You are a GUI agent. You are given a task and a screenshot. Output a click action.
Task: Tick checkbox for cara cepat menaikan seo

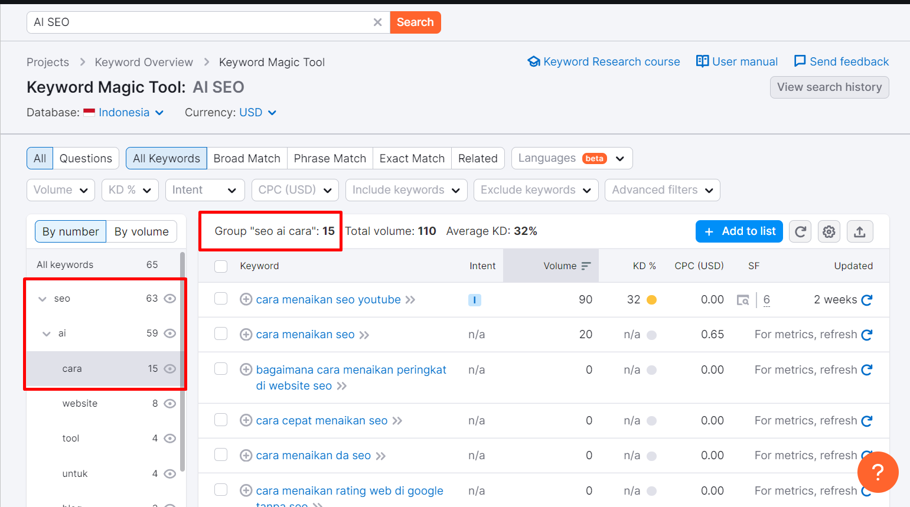click(x=221, y=420)
